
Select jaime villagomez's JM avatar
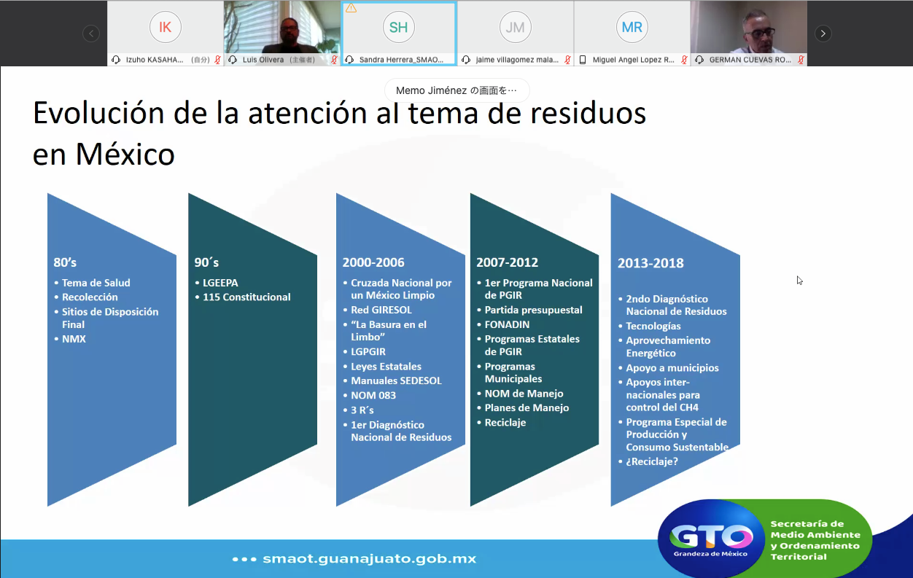pyautogui.click(x=515, y=28)
